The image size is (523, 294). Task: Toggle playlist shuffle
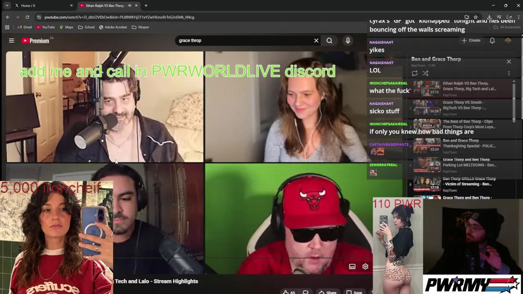pyautogui.click(x=425, y=73)
